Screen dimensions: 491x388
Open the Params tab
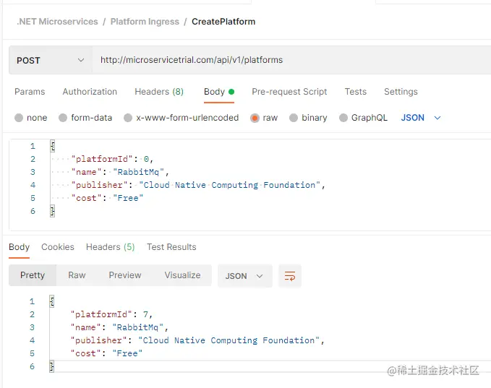(x=30, y=92)
